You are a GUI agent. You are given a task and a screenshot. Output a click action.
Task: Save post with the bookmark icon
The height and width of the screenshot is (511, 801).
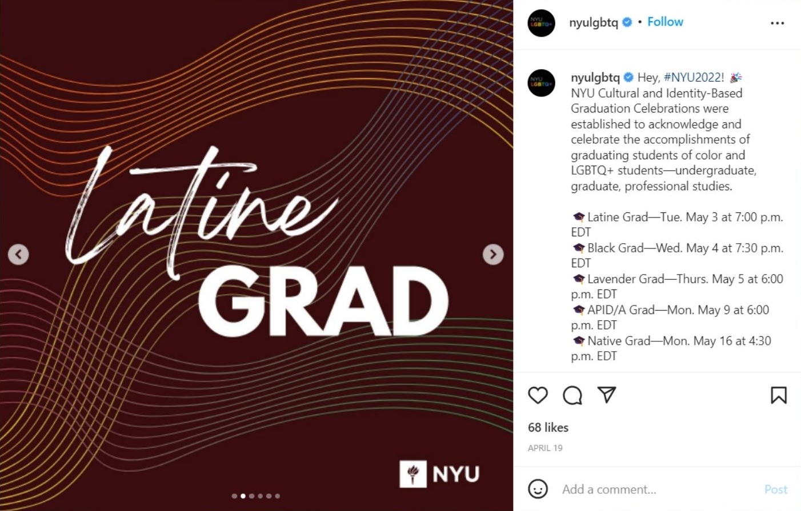point(778,395)
